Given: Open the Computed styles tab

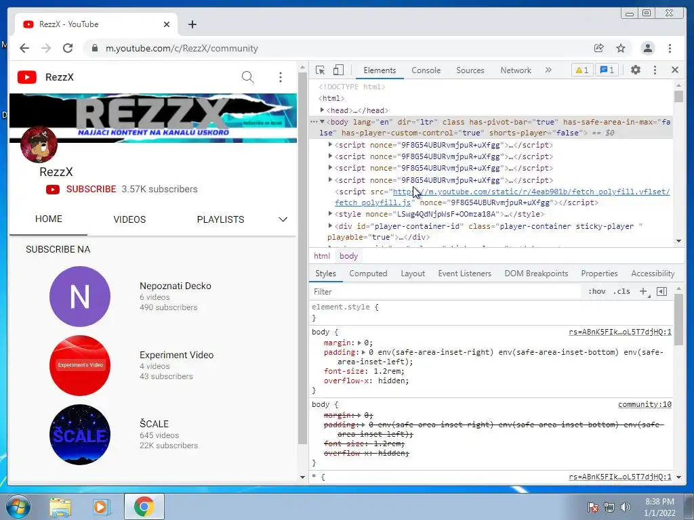Looking at the screenshot, I should [x=368, y=274].
